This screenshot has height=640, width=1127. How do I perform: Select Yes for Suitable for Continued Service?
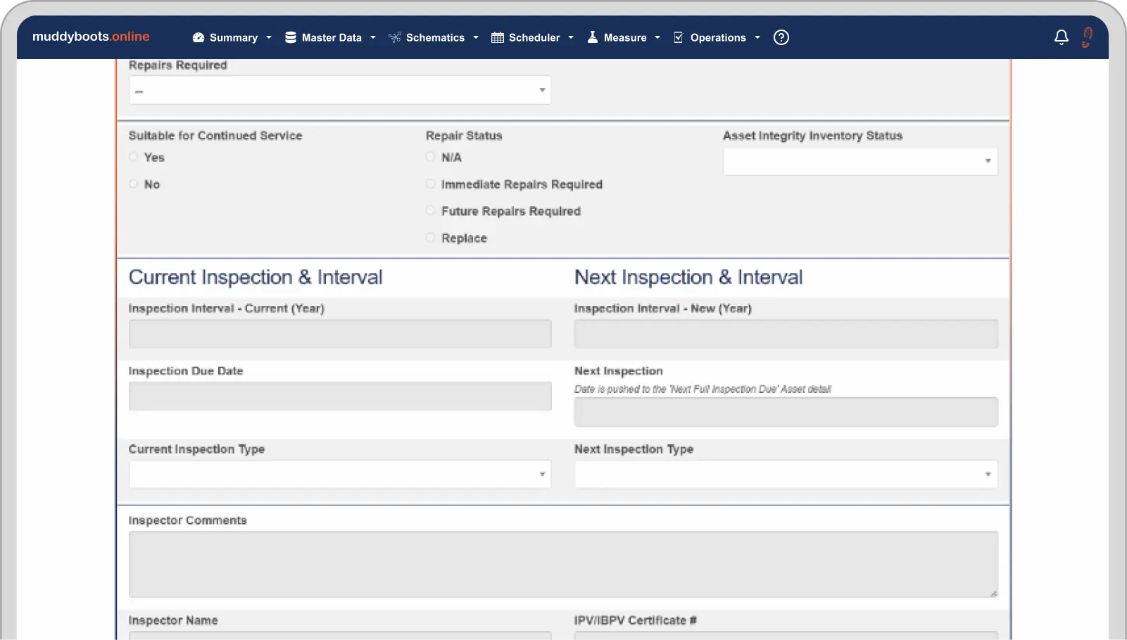134,157
